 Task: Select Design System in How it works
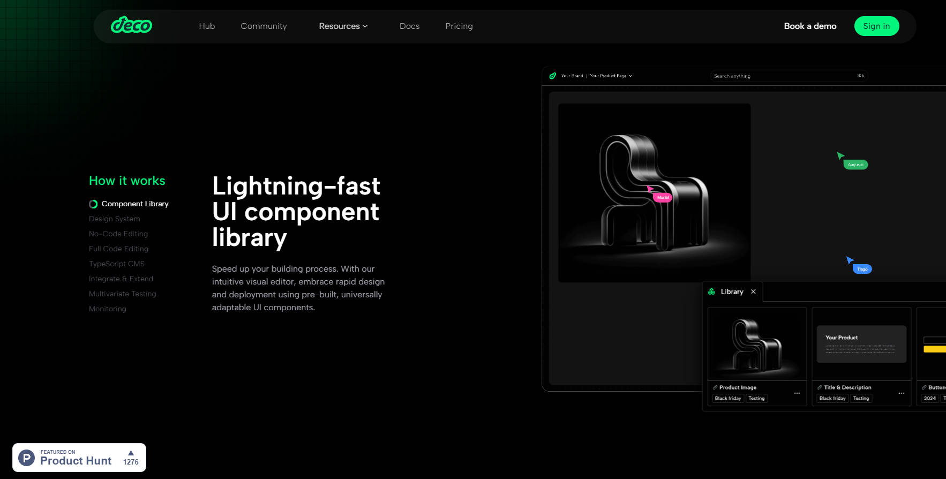pos(115,219)
